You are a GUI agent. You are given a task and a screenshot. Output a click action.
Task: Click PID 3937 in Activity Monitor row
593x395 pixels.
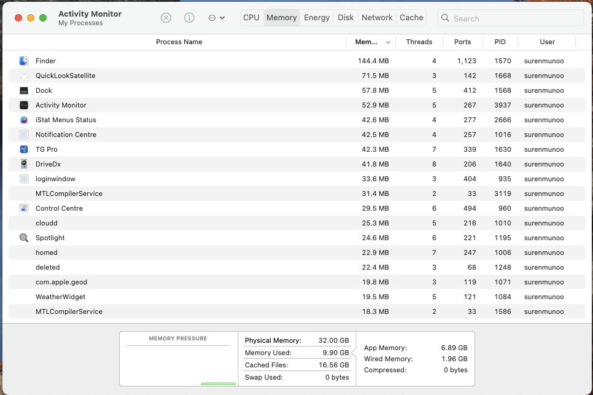503,105
